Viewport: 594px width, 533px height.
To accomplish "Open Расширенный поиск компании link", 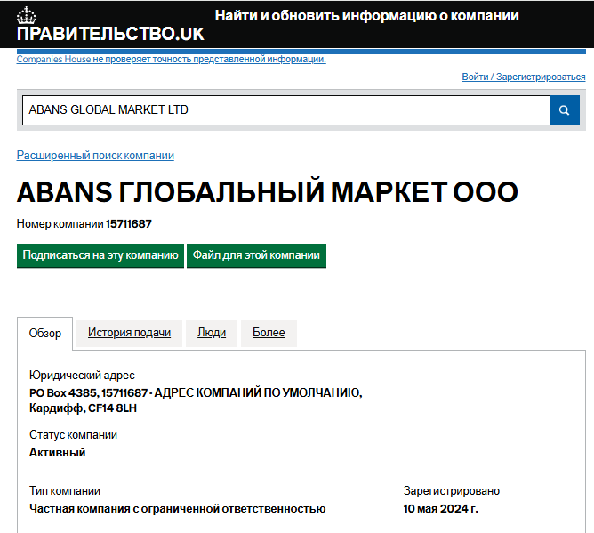I will pyautogui.click(x=95, y=155).
